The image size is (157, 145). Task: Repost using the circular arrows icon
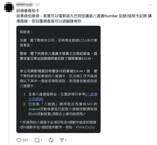(51, 140)
